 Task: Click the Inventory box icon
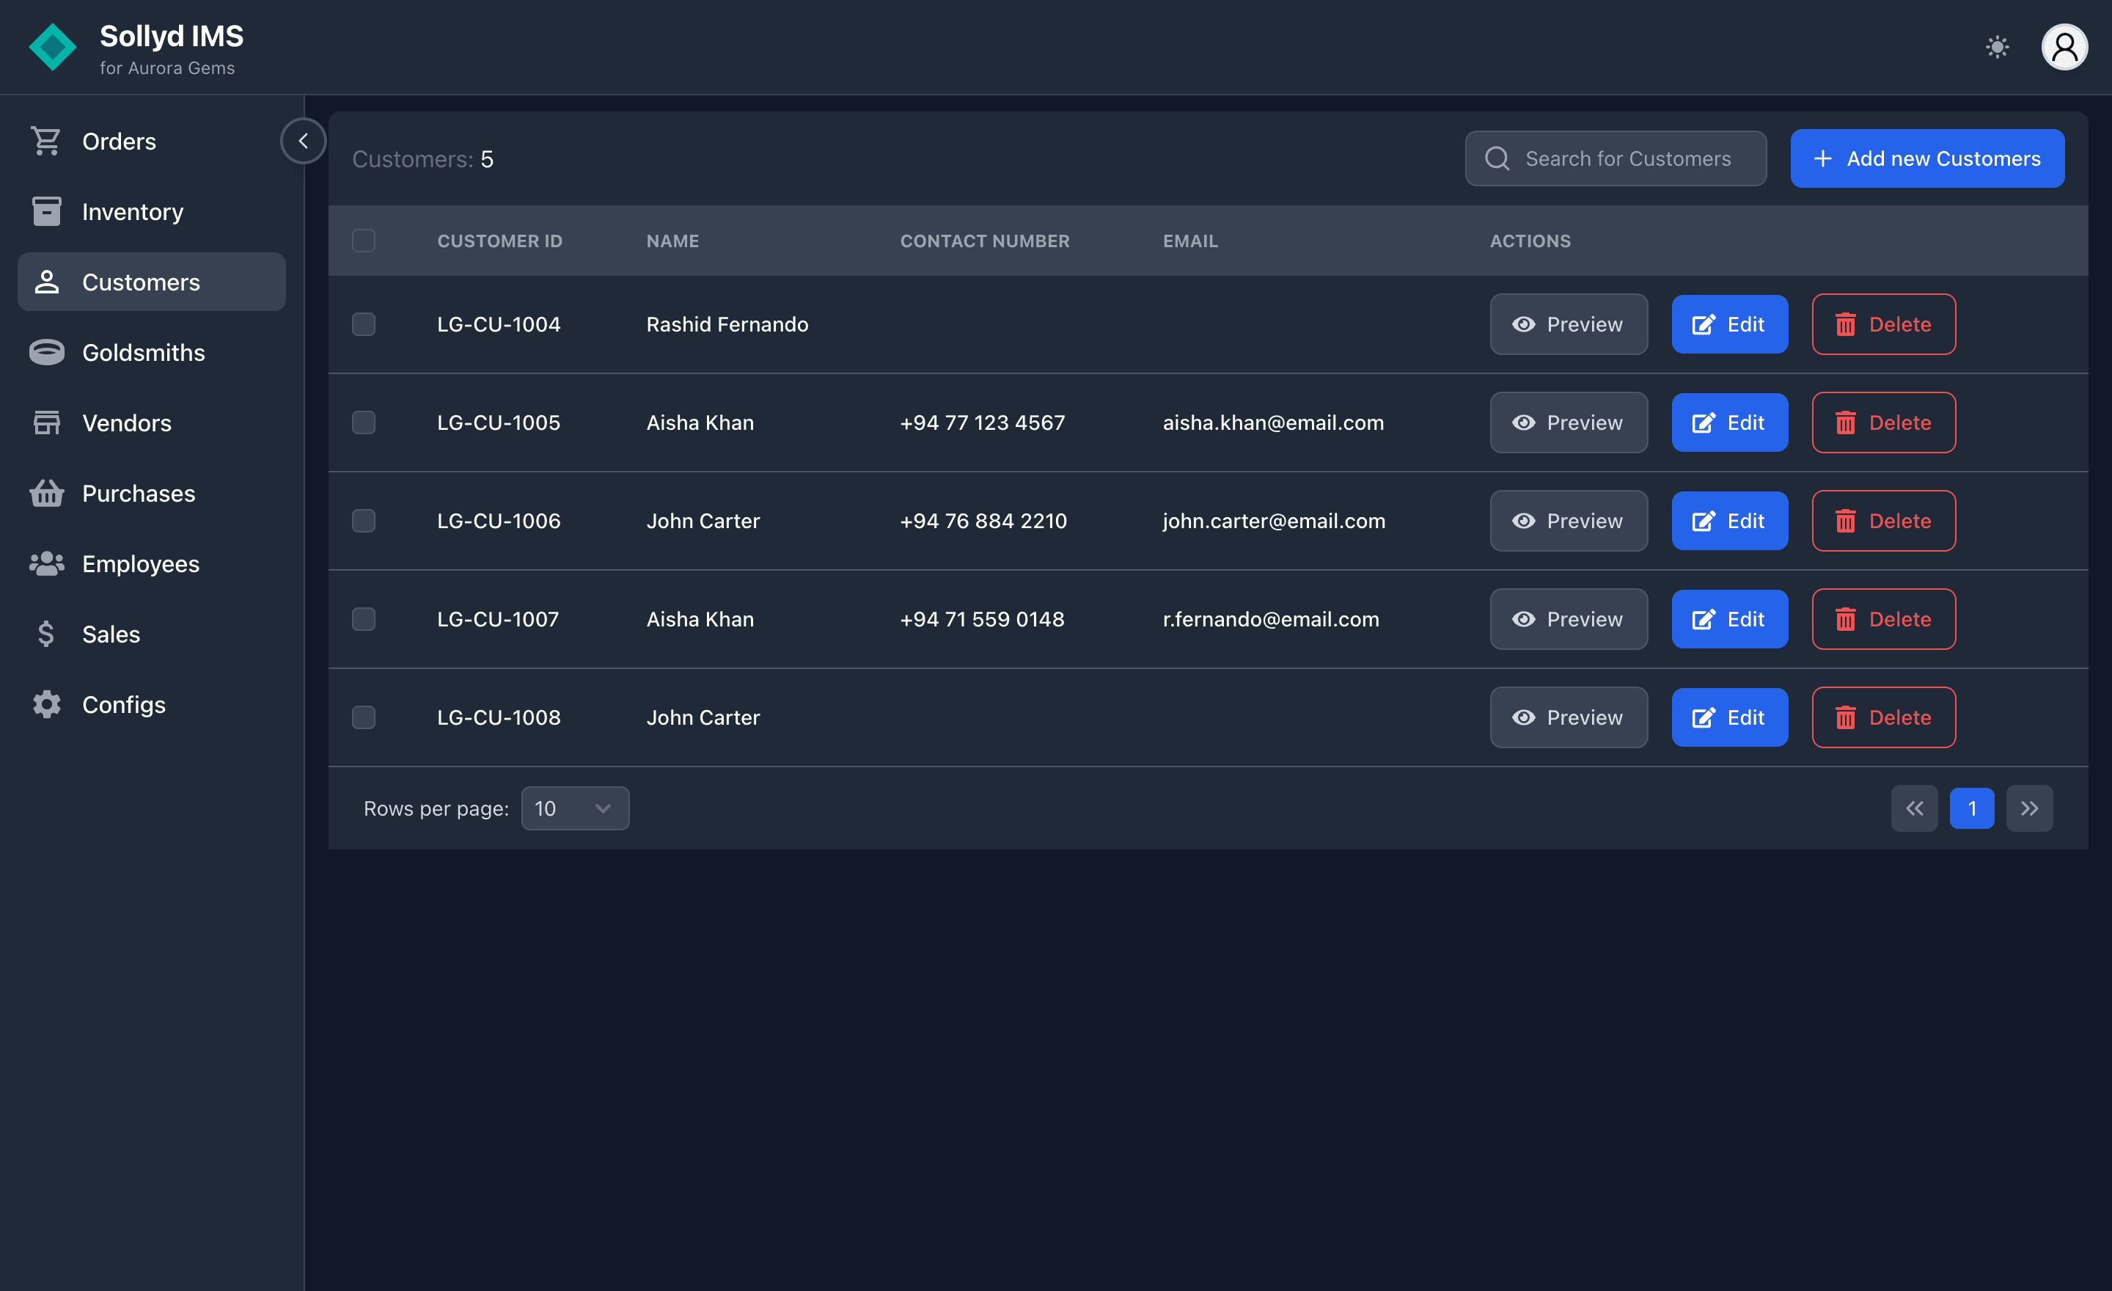46,211
